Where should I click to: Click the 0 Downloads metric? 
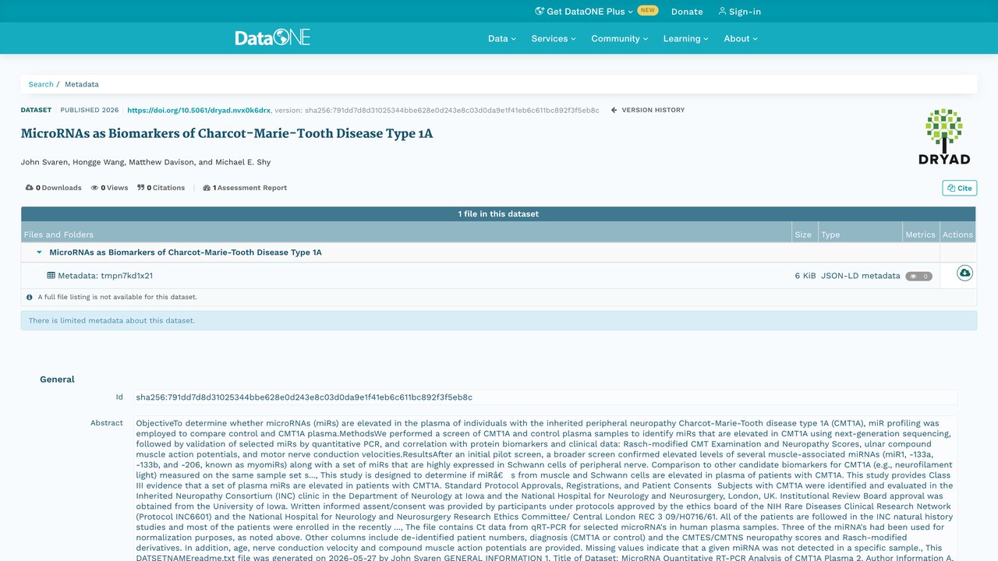53,188
